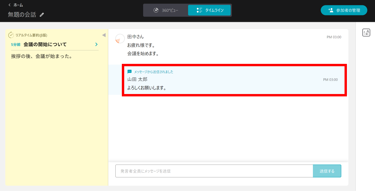Collapse the リアルタイム要約 panel with the triangle
Viewport: 375px width, 191px height.
pos(104,35)
